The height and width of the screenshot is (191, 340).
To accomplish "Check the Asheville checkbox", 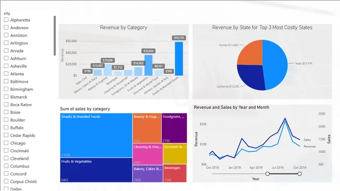I will click(6, 66).
